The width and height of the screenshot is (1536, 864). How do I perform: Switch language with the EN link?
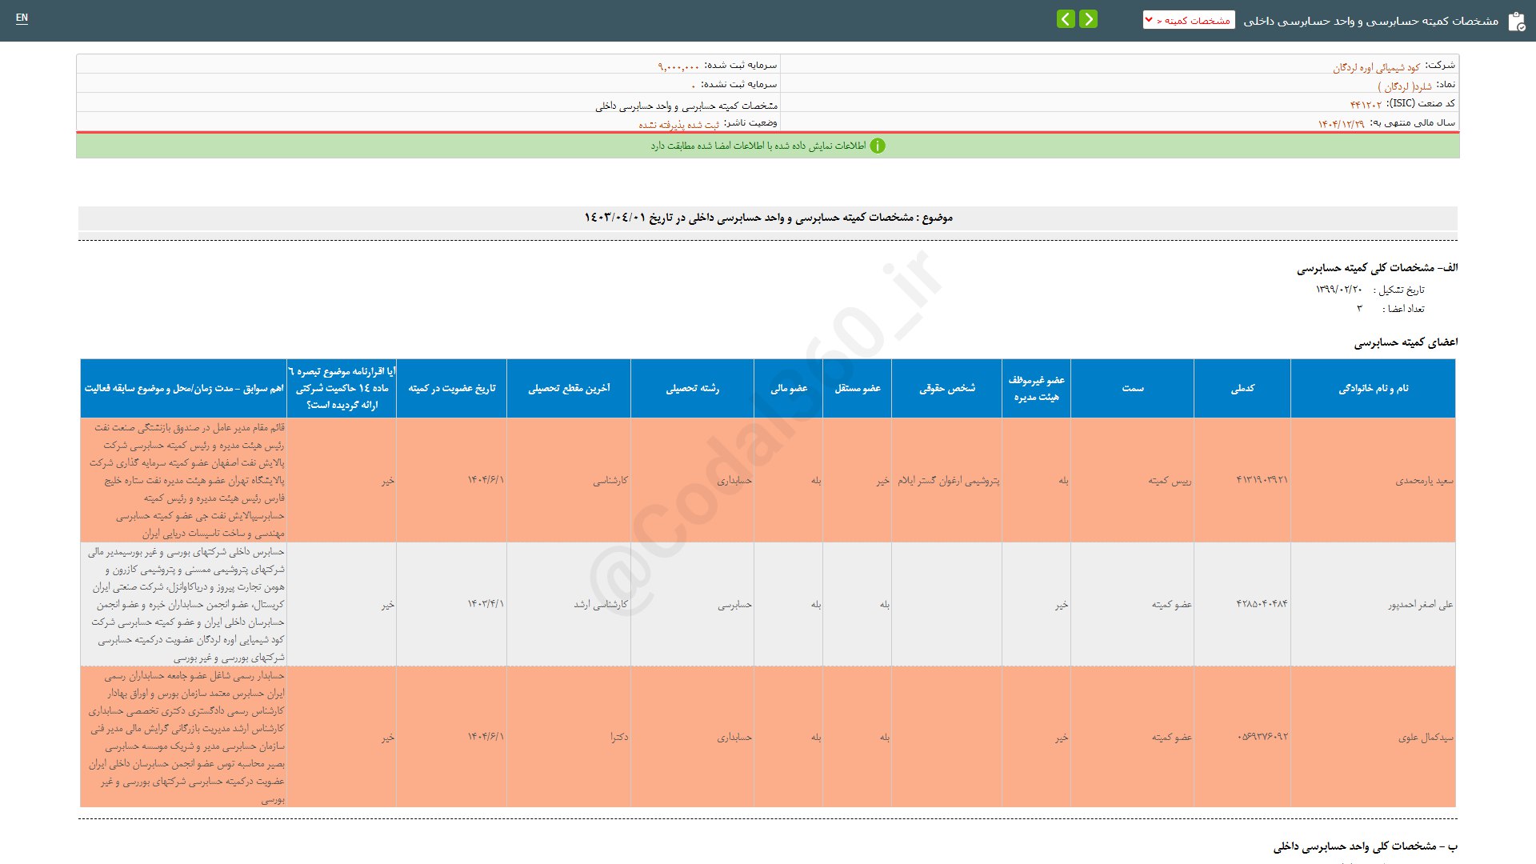click(x=22, y=18)
